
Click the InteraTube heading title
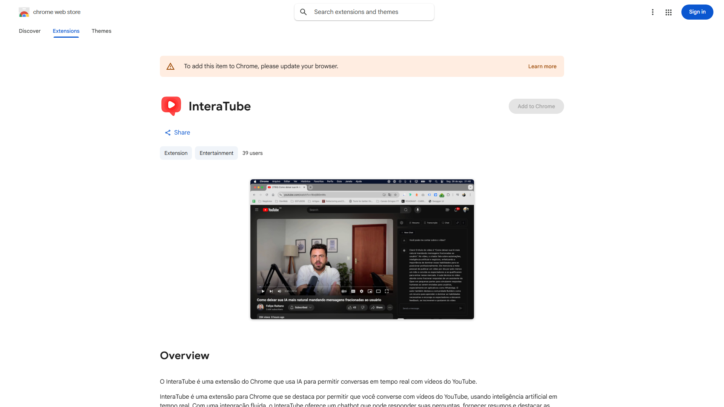point(220,106)
